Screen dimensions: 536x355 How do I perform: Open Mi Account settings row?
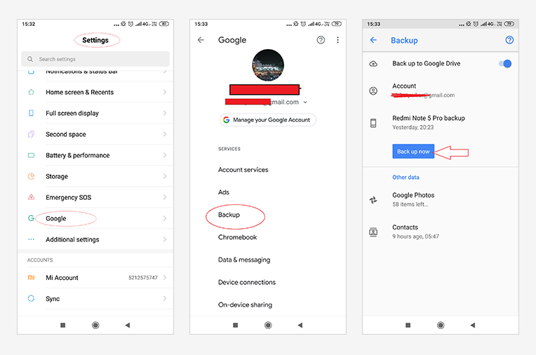[x=95, y=278]
